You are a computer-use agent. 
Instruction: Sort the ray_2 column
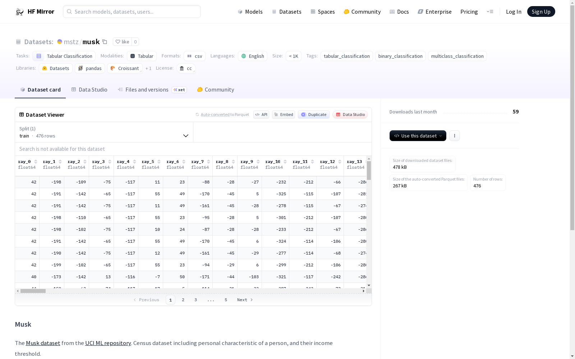[x=85, y=162]
